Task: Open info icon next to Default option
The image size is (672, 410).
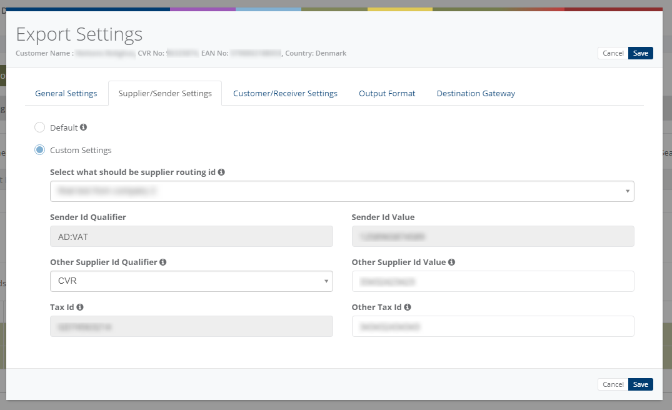Action: pyautogui.click(x=84, y=127)
